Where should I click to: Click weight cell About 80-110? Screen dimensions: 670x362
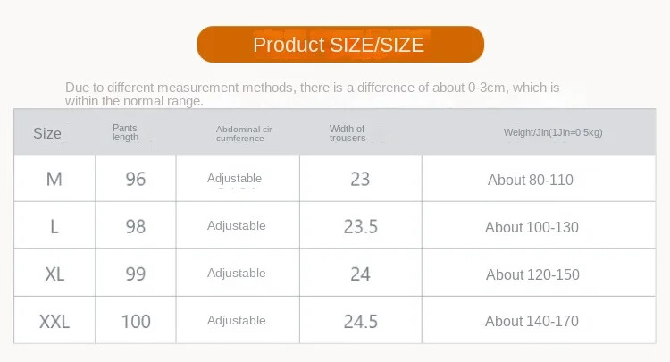click(x=531, y=180)
